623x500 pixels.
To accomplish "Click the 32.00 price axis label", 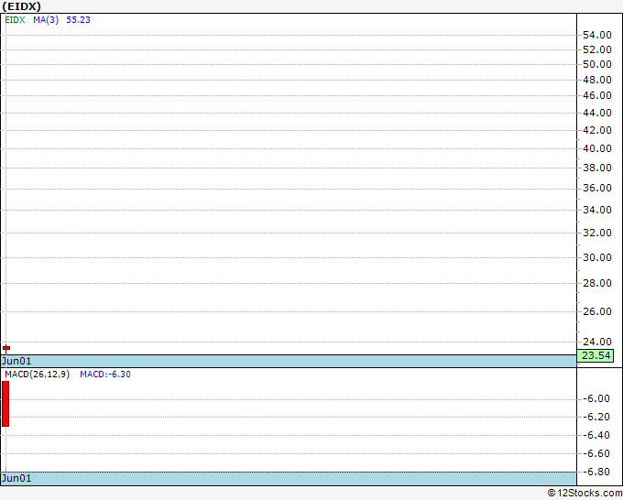I will coord(597,233).
